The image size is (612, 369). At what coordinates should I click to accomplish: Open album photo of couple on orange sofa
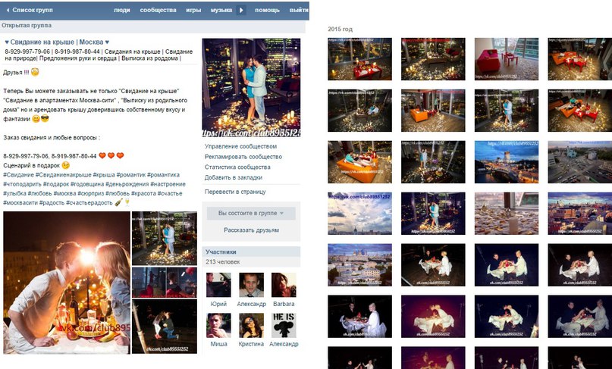pyautogui.click(x=360, y=162)
